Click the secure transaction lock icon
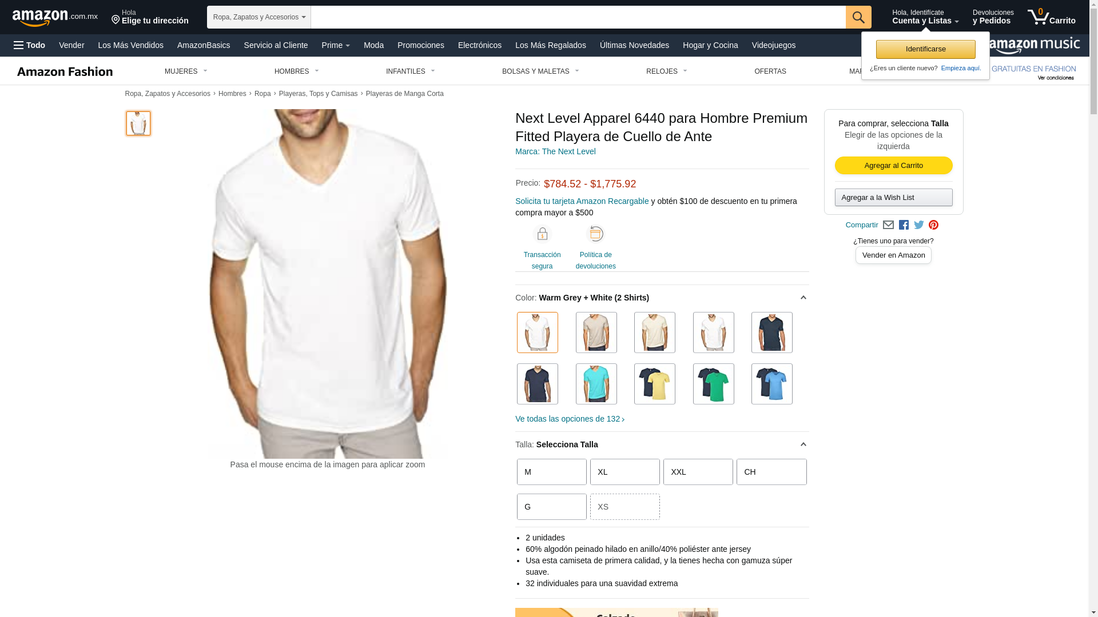The height and width of the screenshot is (617, 1098). [542, 234]
